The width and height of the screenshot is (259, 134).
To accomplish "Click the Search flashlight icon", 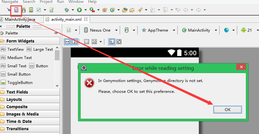I will [x=140, y=10].
